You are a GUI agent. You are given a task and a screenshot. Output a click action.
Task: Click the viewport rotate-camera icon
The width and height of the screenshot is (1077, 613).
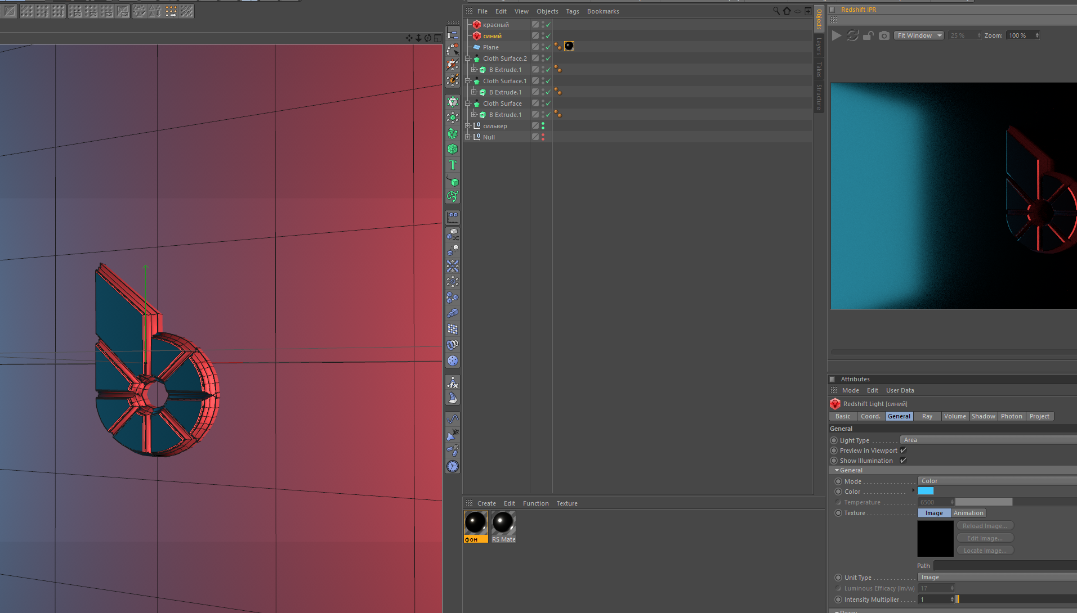click(x=428, y=38)
